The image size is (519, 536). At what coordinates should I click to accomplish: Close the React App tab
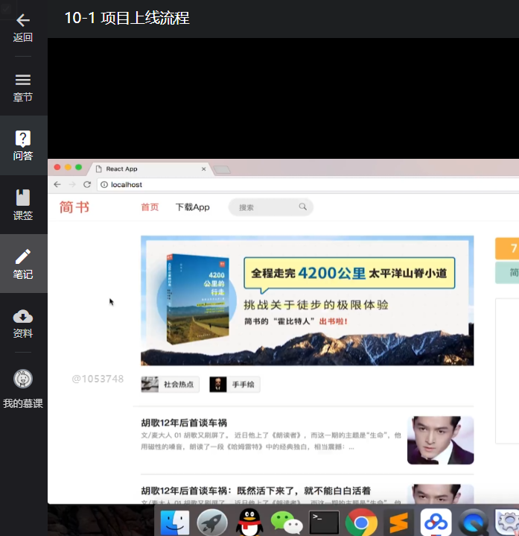[x=203, y=169]
